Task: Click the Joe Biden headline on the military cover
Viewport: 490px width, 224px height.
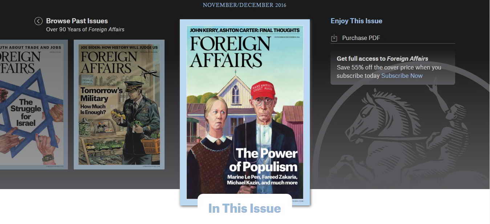Action: pos(119,47)
